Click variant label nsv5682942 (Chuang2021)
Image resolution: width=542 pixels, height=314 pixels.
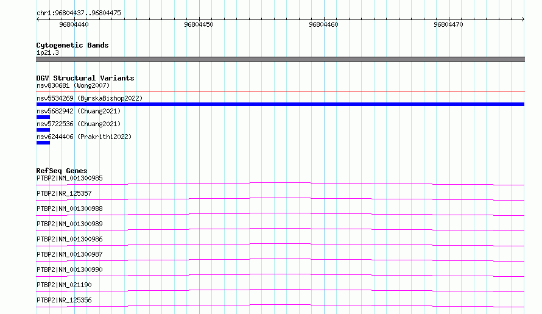coord(79,111)
